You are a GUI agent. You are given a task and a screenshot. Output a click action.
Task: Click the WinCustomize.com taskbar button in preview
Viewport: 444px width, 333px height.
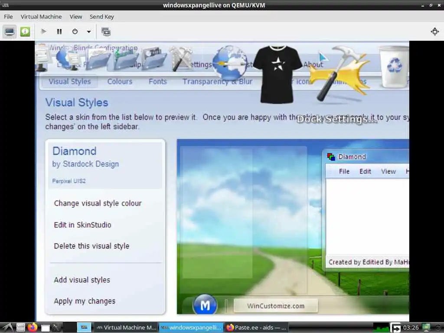pos(275,306)
